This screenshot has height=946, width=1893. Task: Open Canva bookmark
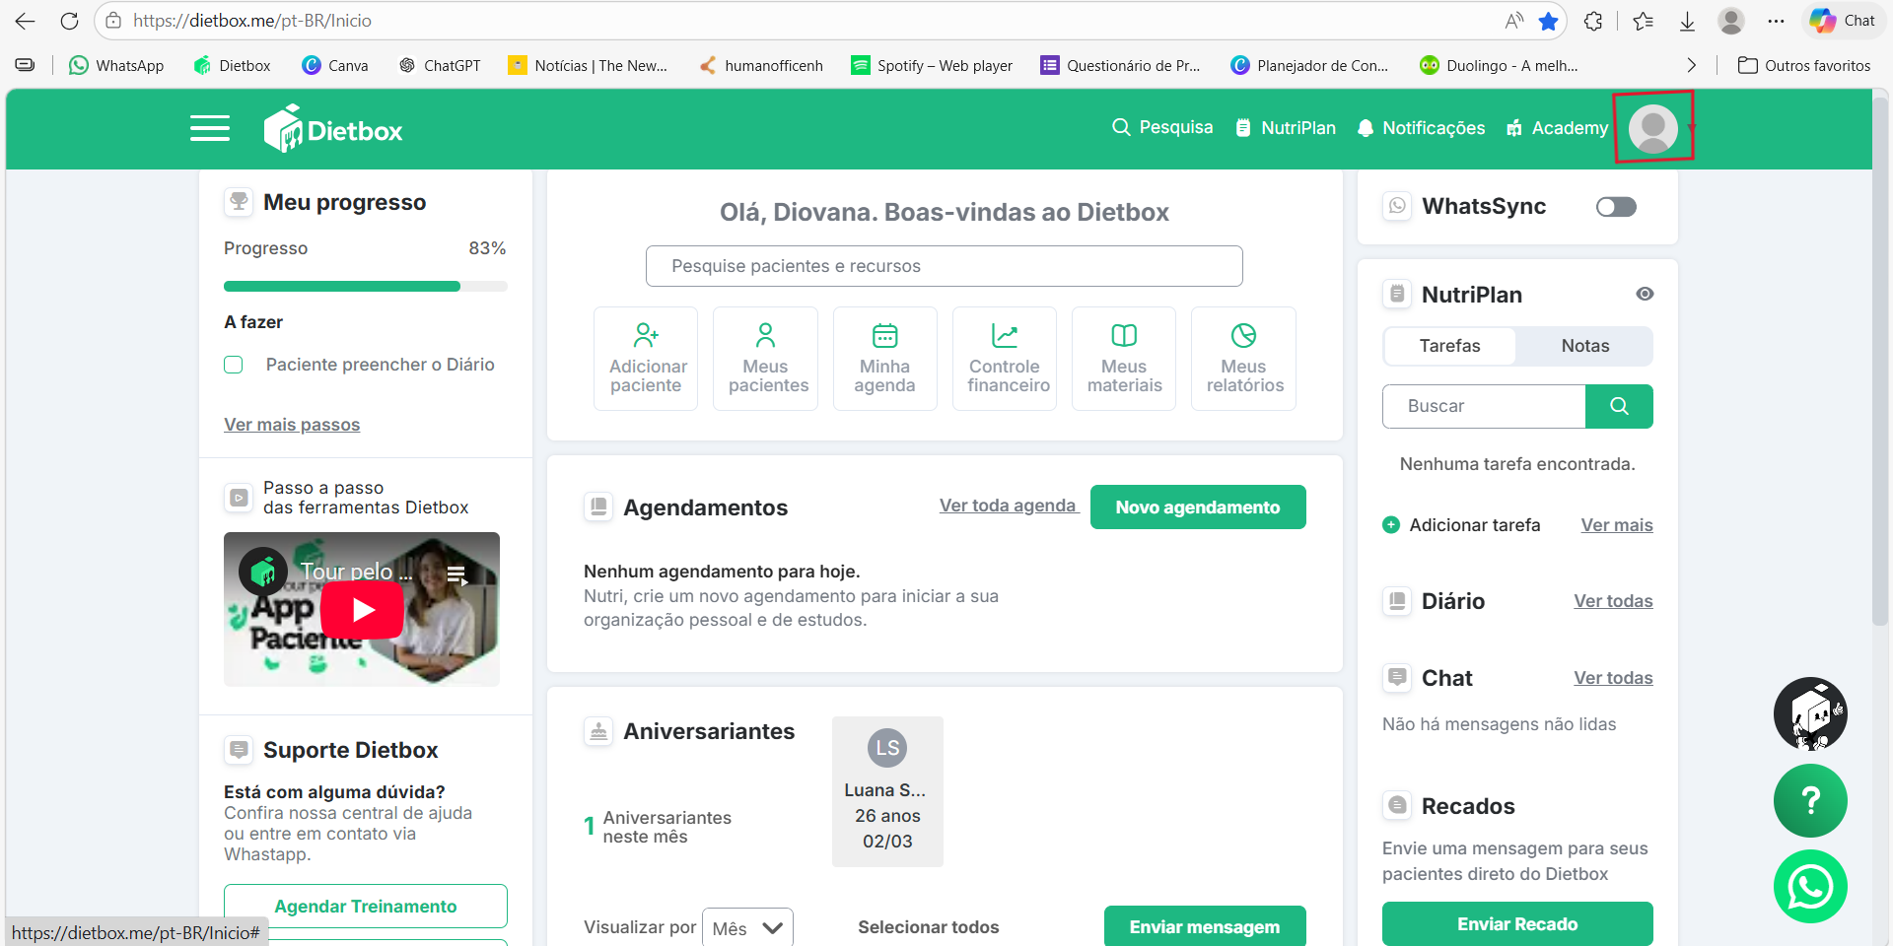coord(335,65)
